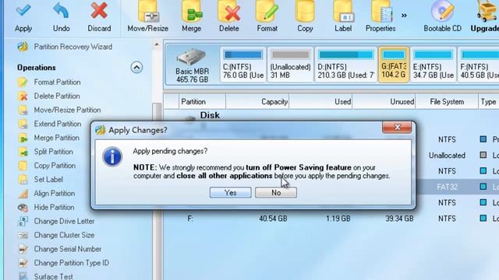Click the Label toolbar icon
The height and width of the screenshot is (280, 499).
[x=343, y=12]
